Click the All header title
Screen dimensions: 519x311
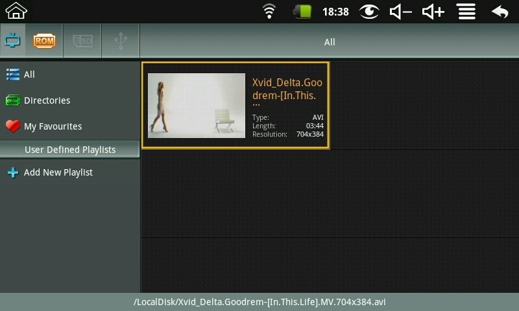tap(330, 42)
